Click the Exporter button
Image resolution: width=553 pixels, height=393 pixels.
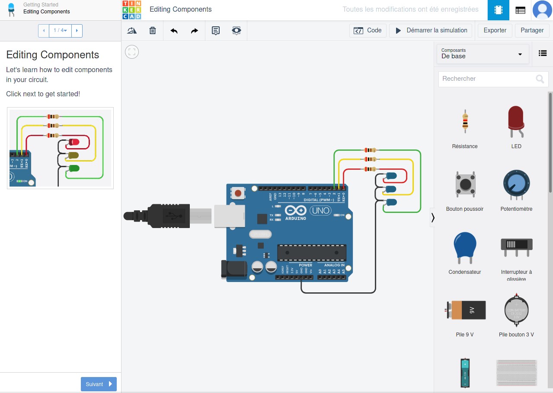[x=495, y=31]
